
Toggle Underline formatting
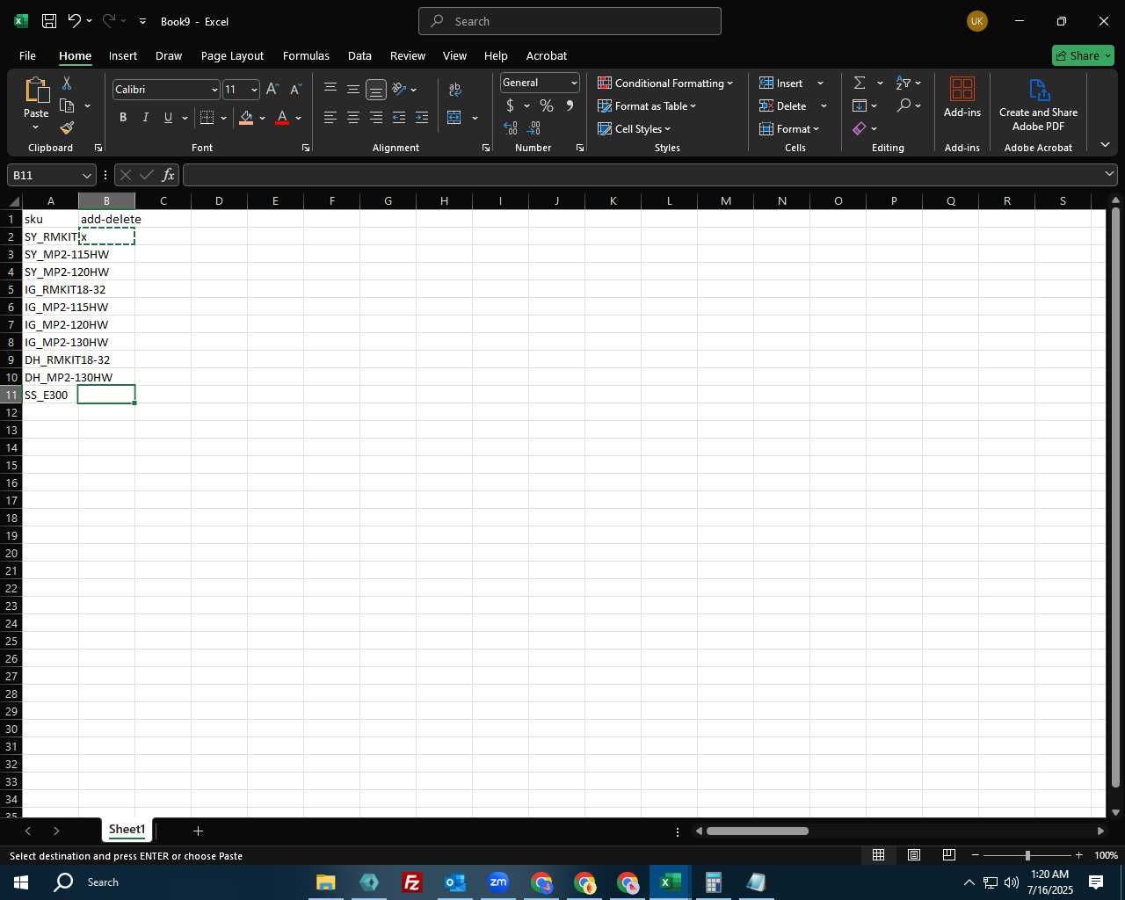click(x=168, y=118)
